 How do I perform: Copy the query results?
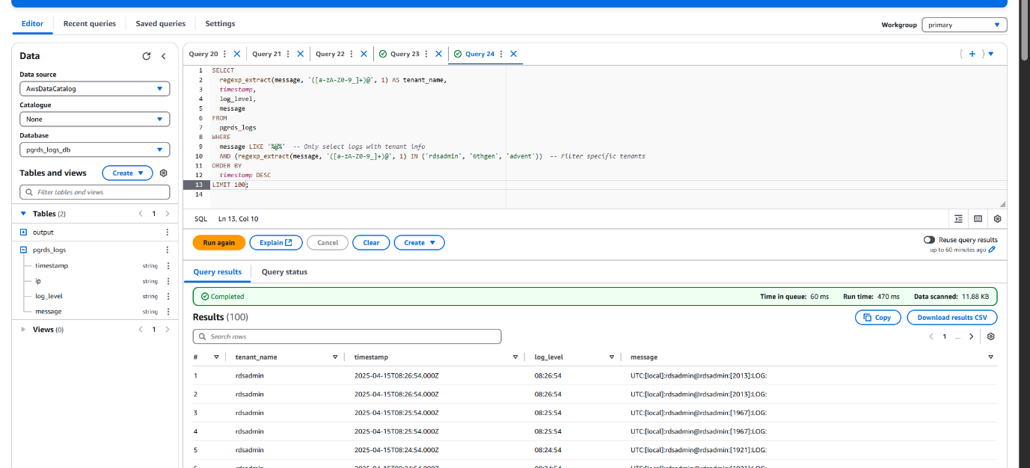coord(878,318)
